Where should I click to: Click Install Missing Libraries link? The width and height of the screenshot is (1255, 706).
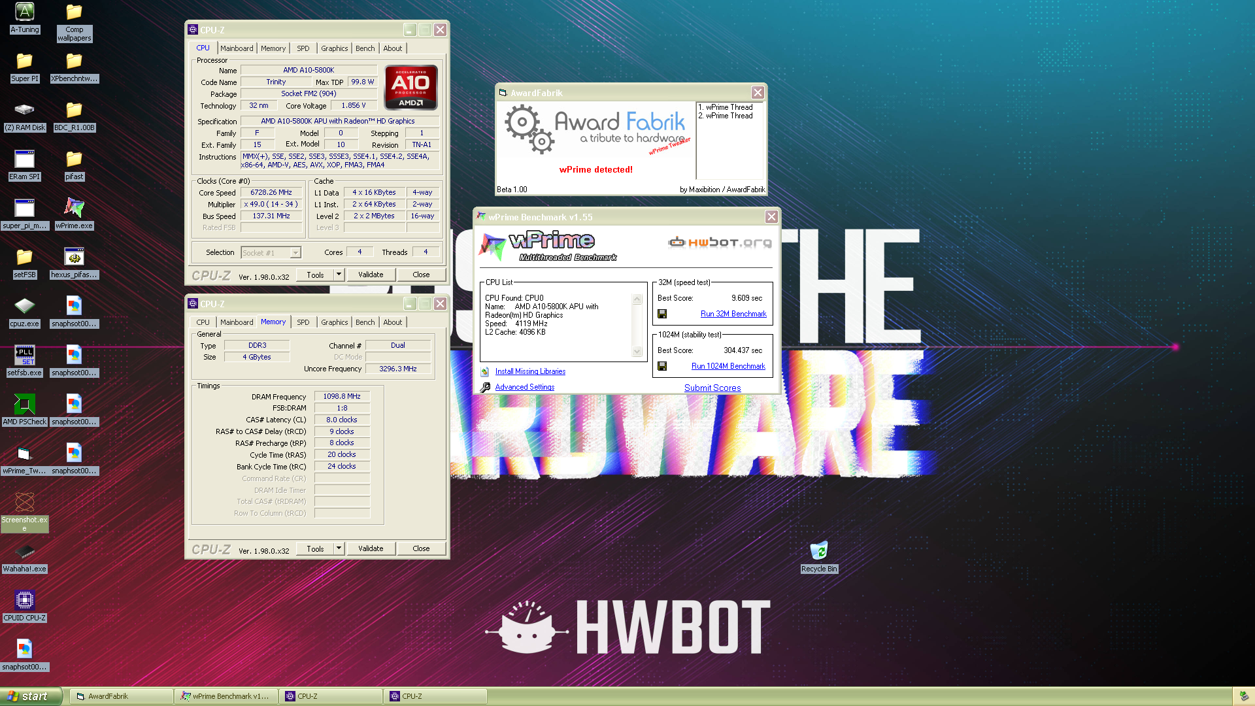coord(530,371)
